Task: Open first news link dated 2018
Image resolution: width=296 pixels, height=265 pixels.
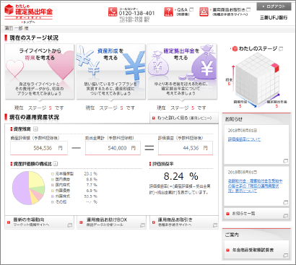Action: [244, 139]
